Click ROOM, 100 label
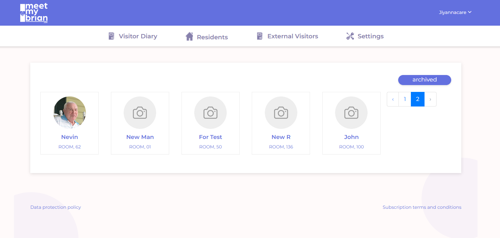The image size is (500, 238). pos(351,147)
